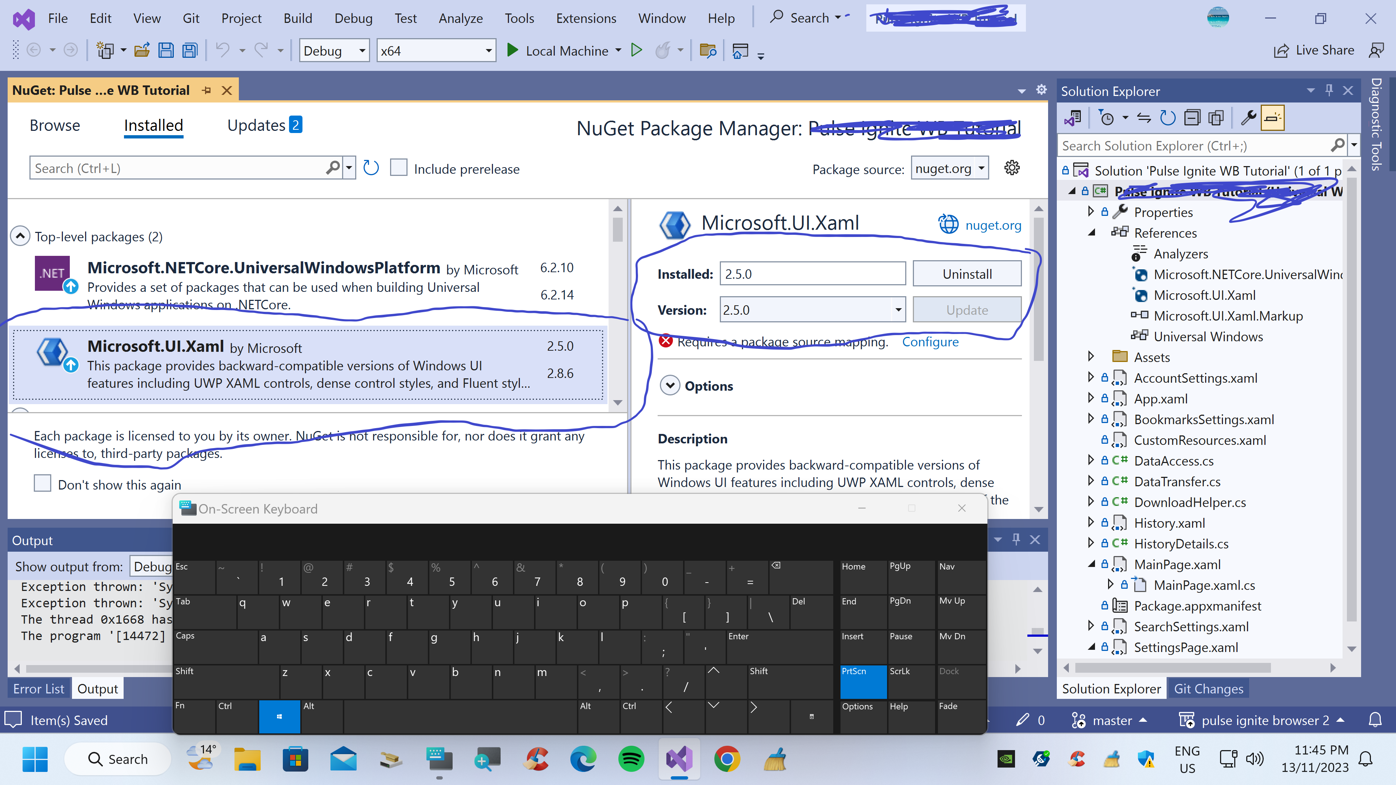Open the File menu
The height and width of the screenshot is (785, 1396).
(58, 18)
